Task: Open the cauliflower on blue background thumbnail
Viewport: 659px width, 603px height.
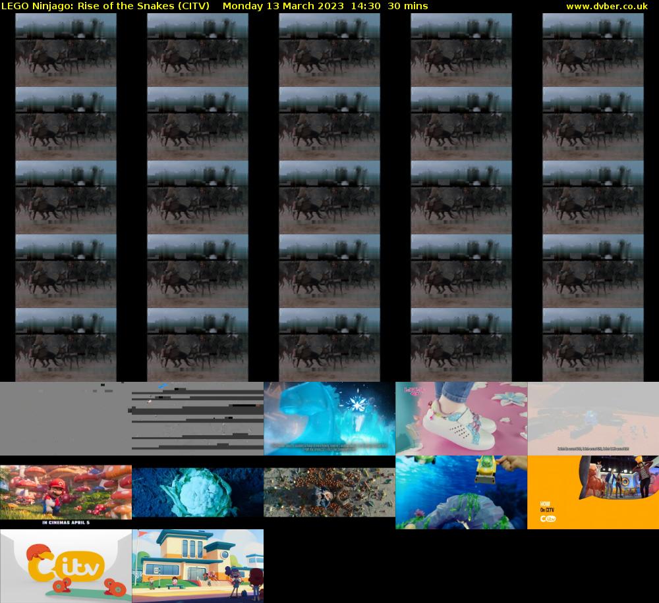Action: click(x=198, y=492)
